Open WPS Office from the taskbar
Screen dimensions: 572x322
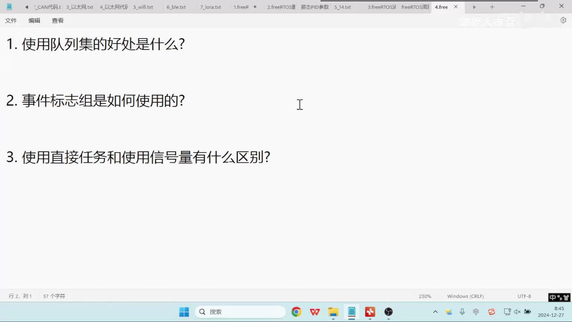(x=315, y=312)
